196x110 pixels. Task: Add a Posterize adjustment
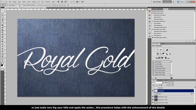(x=159, y=58)
